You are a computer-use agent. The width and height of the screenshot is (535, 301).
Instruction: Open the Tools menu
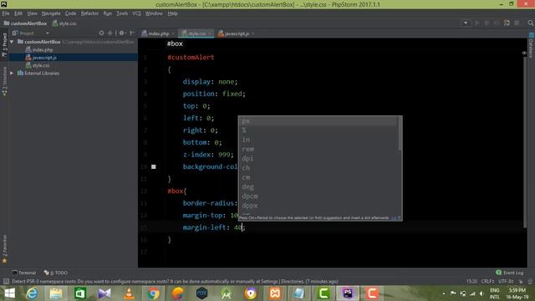pyautogui.click(x=122, y=13)
